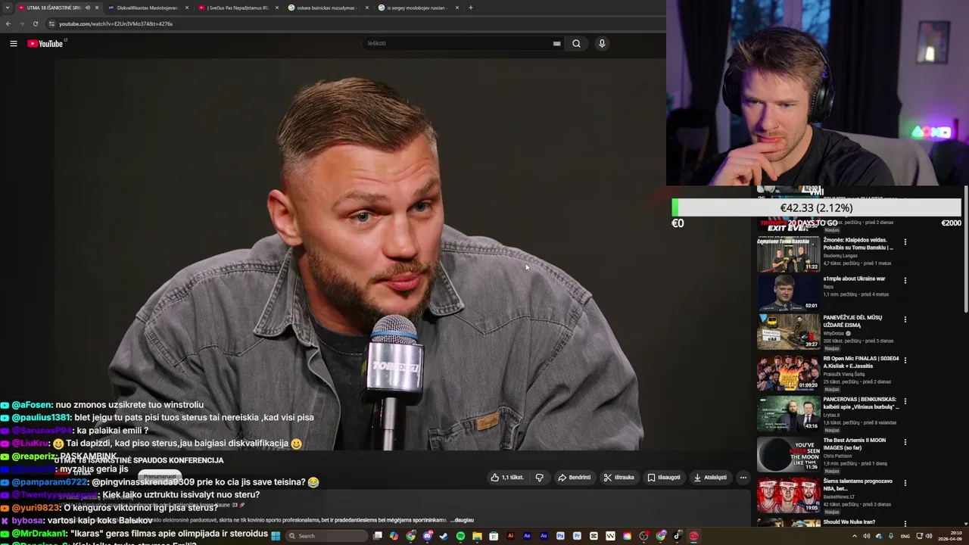Open options menu for 'Šiems talentams prognozavo'
This screenshot has height=545, width=969.
pyautogui.click(x=905, y=483)
